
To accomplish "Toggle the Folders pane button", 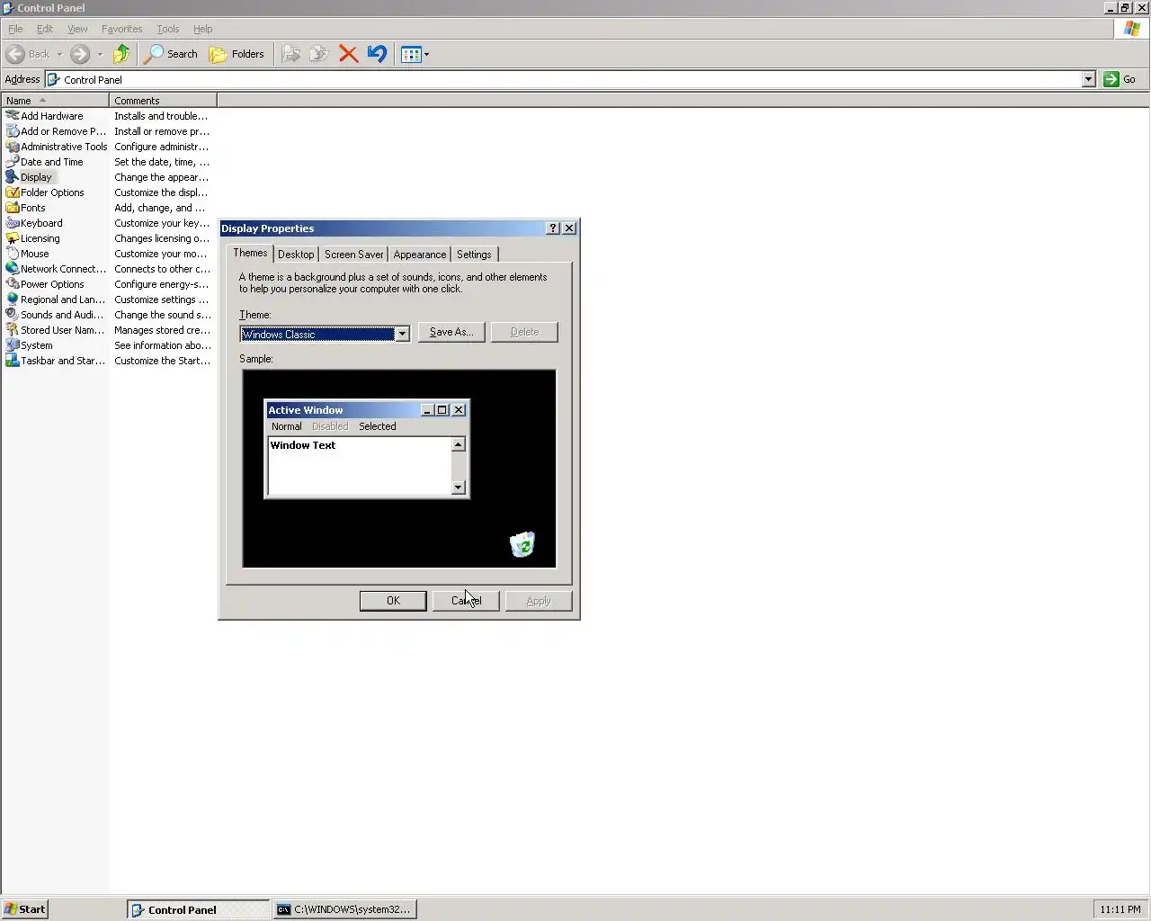I will (236, 54).
